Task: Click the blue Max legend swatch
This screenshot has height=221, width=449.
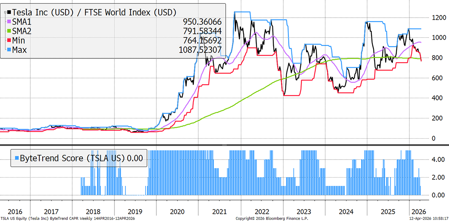Action: tap(9, 49)
